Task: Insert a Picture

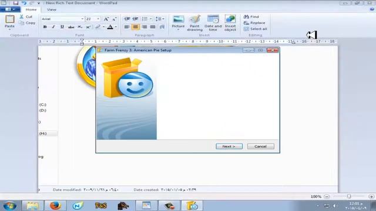Action: 178,21
